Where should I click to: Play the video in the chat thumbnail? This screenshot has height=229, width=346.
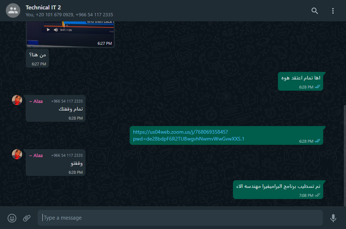coord(48,30)
